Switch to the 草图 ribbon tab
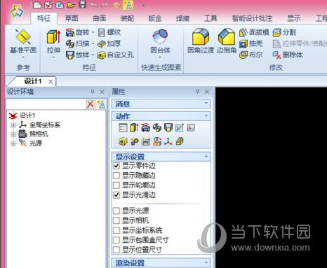 coord(72,18)
